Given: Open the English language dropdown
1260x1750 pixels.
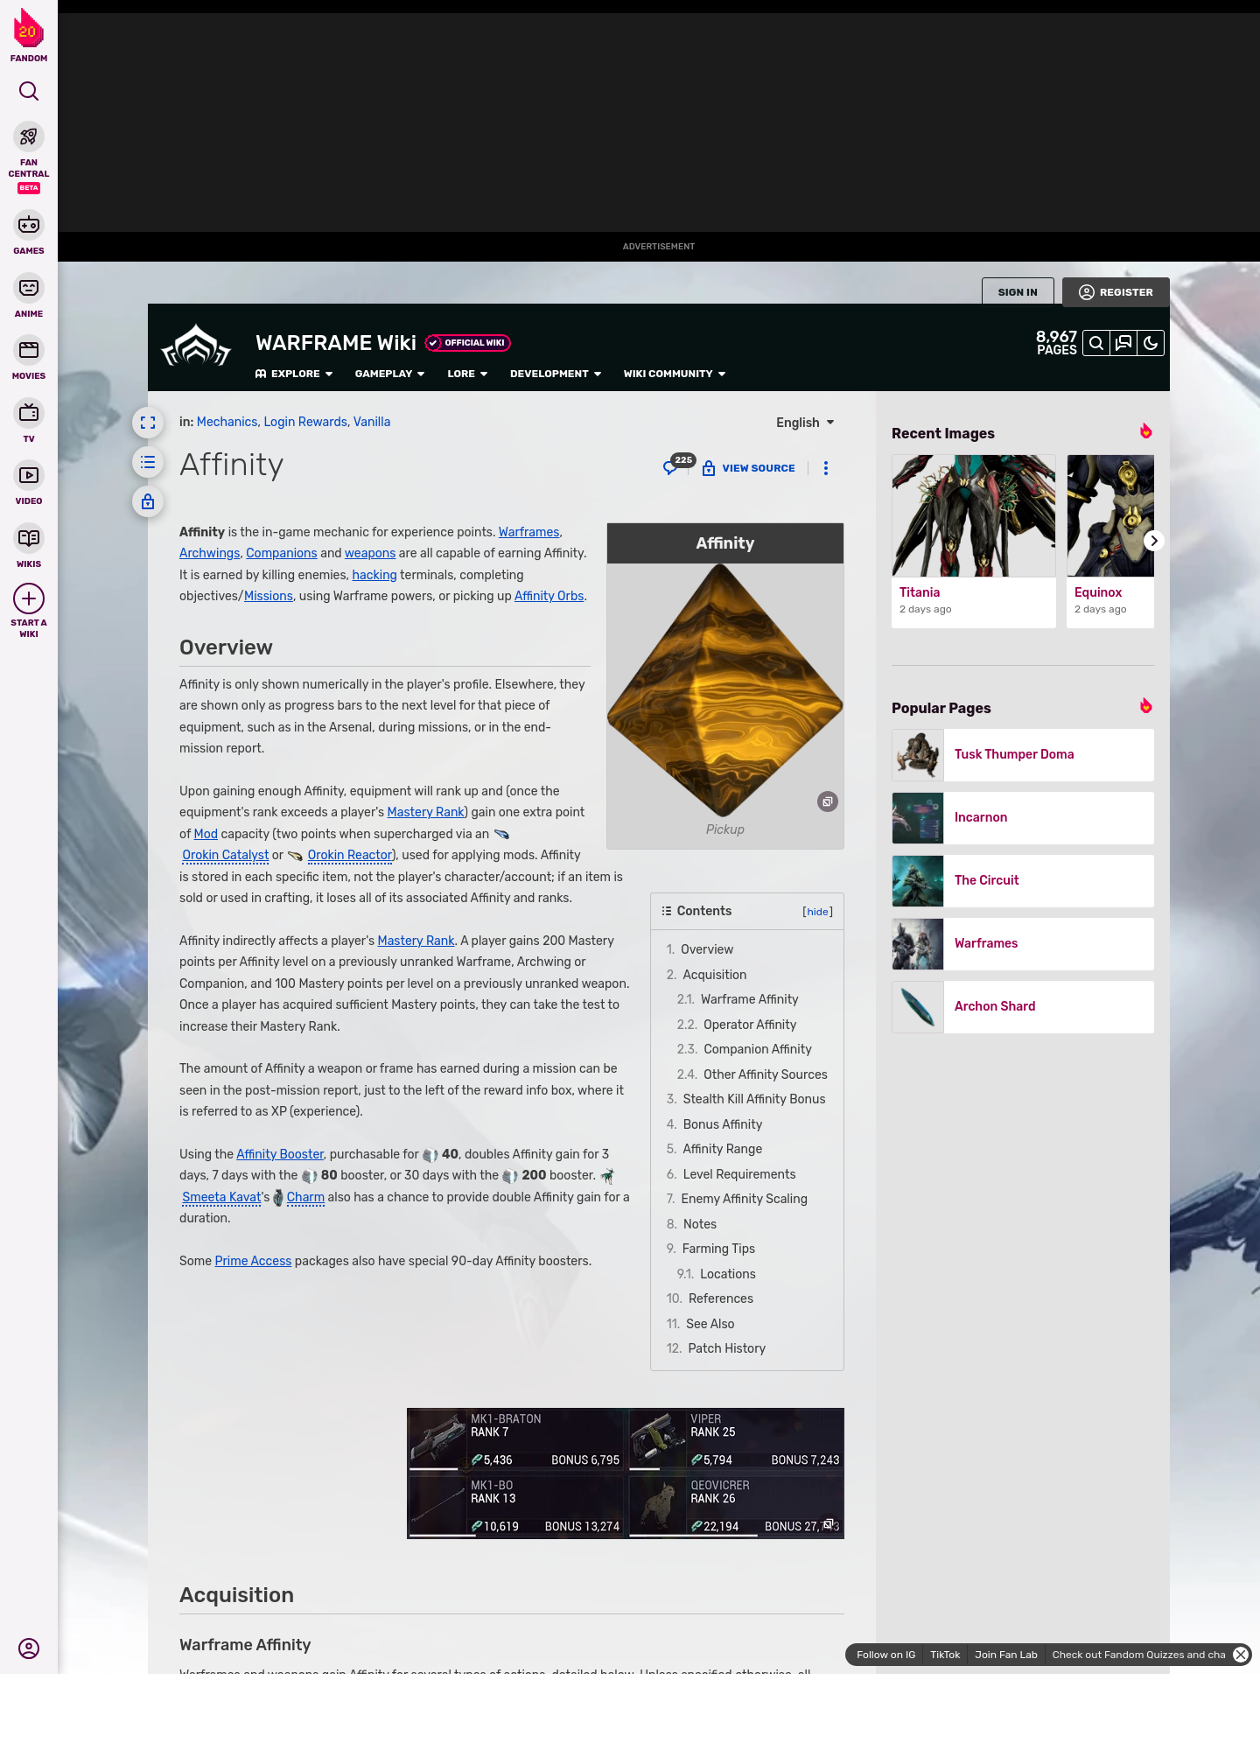Looking at the screenshot, I should click(805, 423).
